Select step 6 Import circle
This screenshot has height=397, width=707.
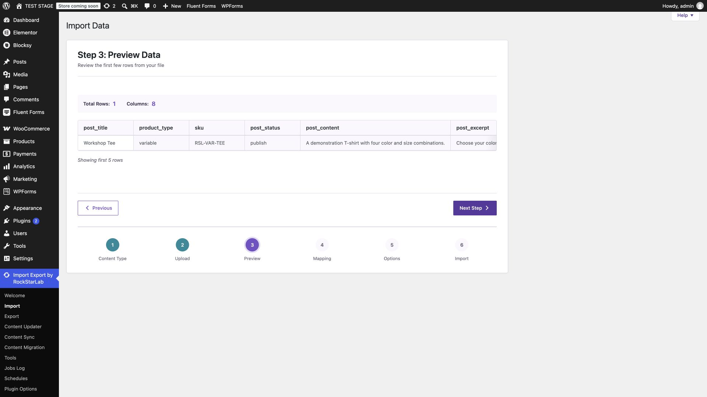(462, 245)
